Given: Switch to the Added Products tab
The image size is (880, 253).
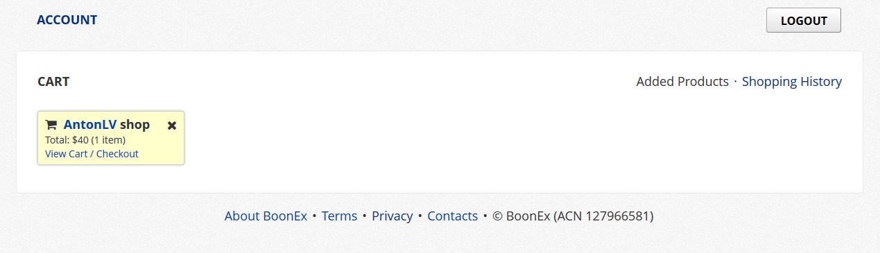Looking at the screenshot, I should click(682, 81).
